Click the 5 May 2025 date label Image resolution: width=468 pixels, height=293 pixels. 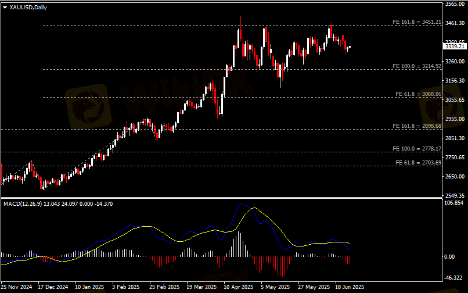click(x=275, y=287)
